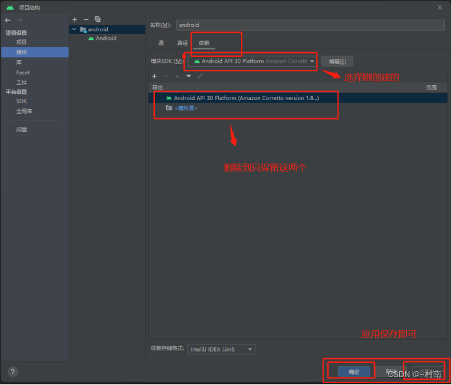Screen dimensions: 452x385
Task: Open Facet section in sidebar
Action: coord(23,73)
